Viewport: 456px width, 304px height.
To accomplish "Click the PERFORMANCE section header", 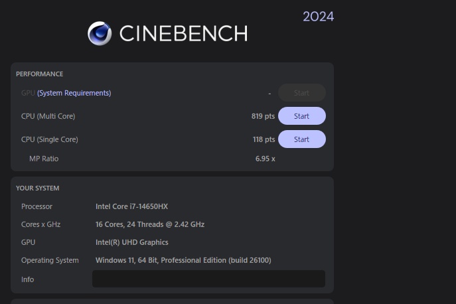I will click(x=39, y=74).
